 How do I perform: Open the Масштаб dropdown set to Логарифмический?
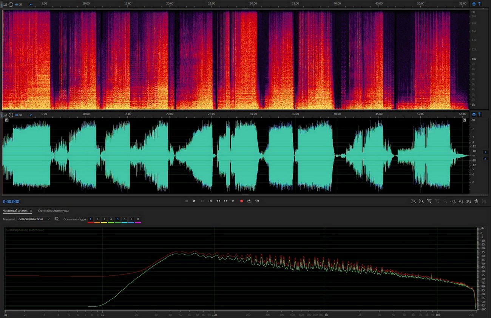pos(34,219)
